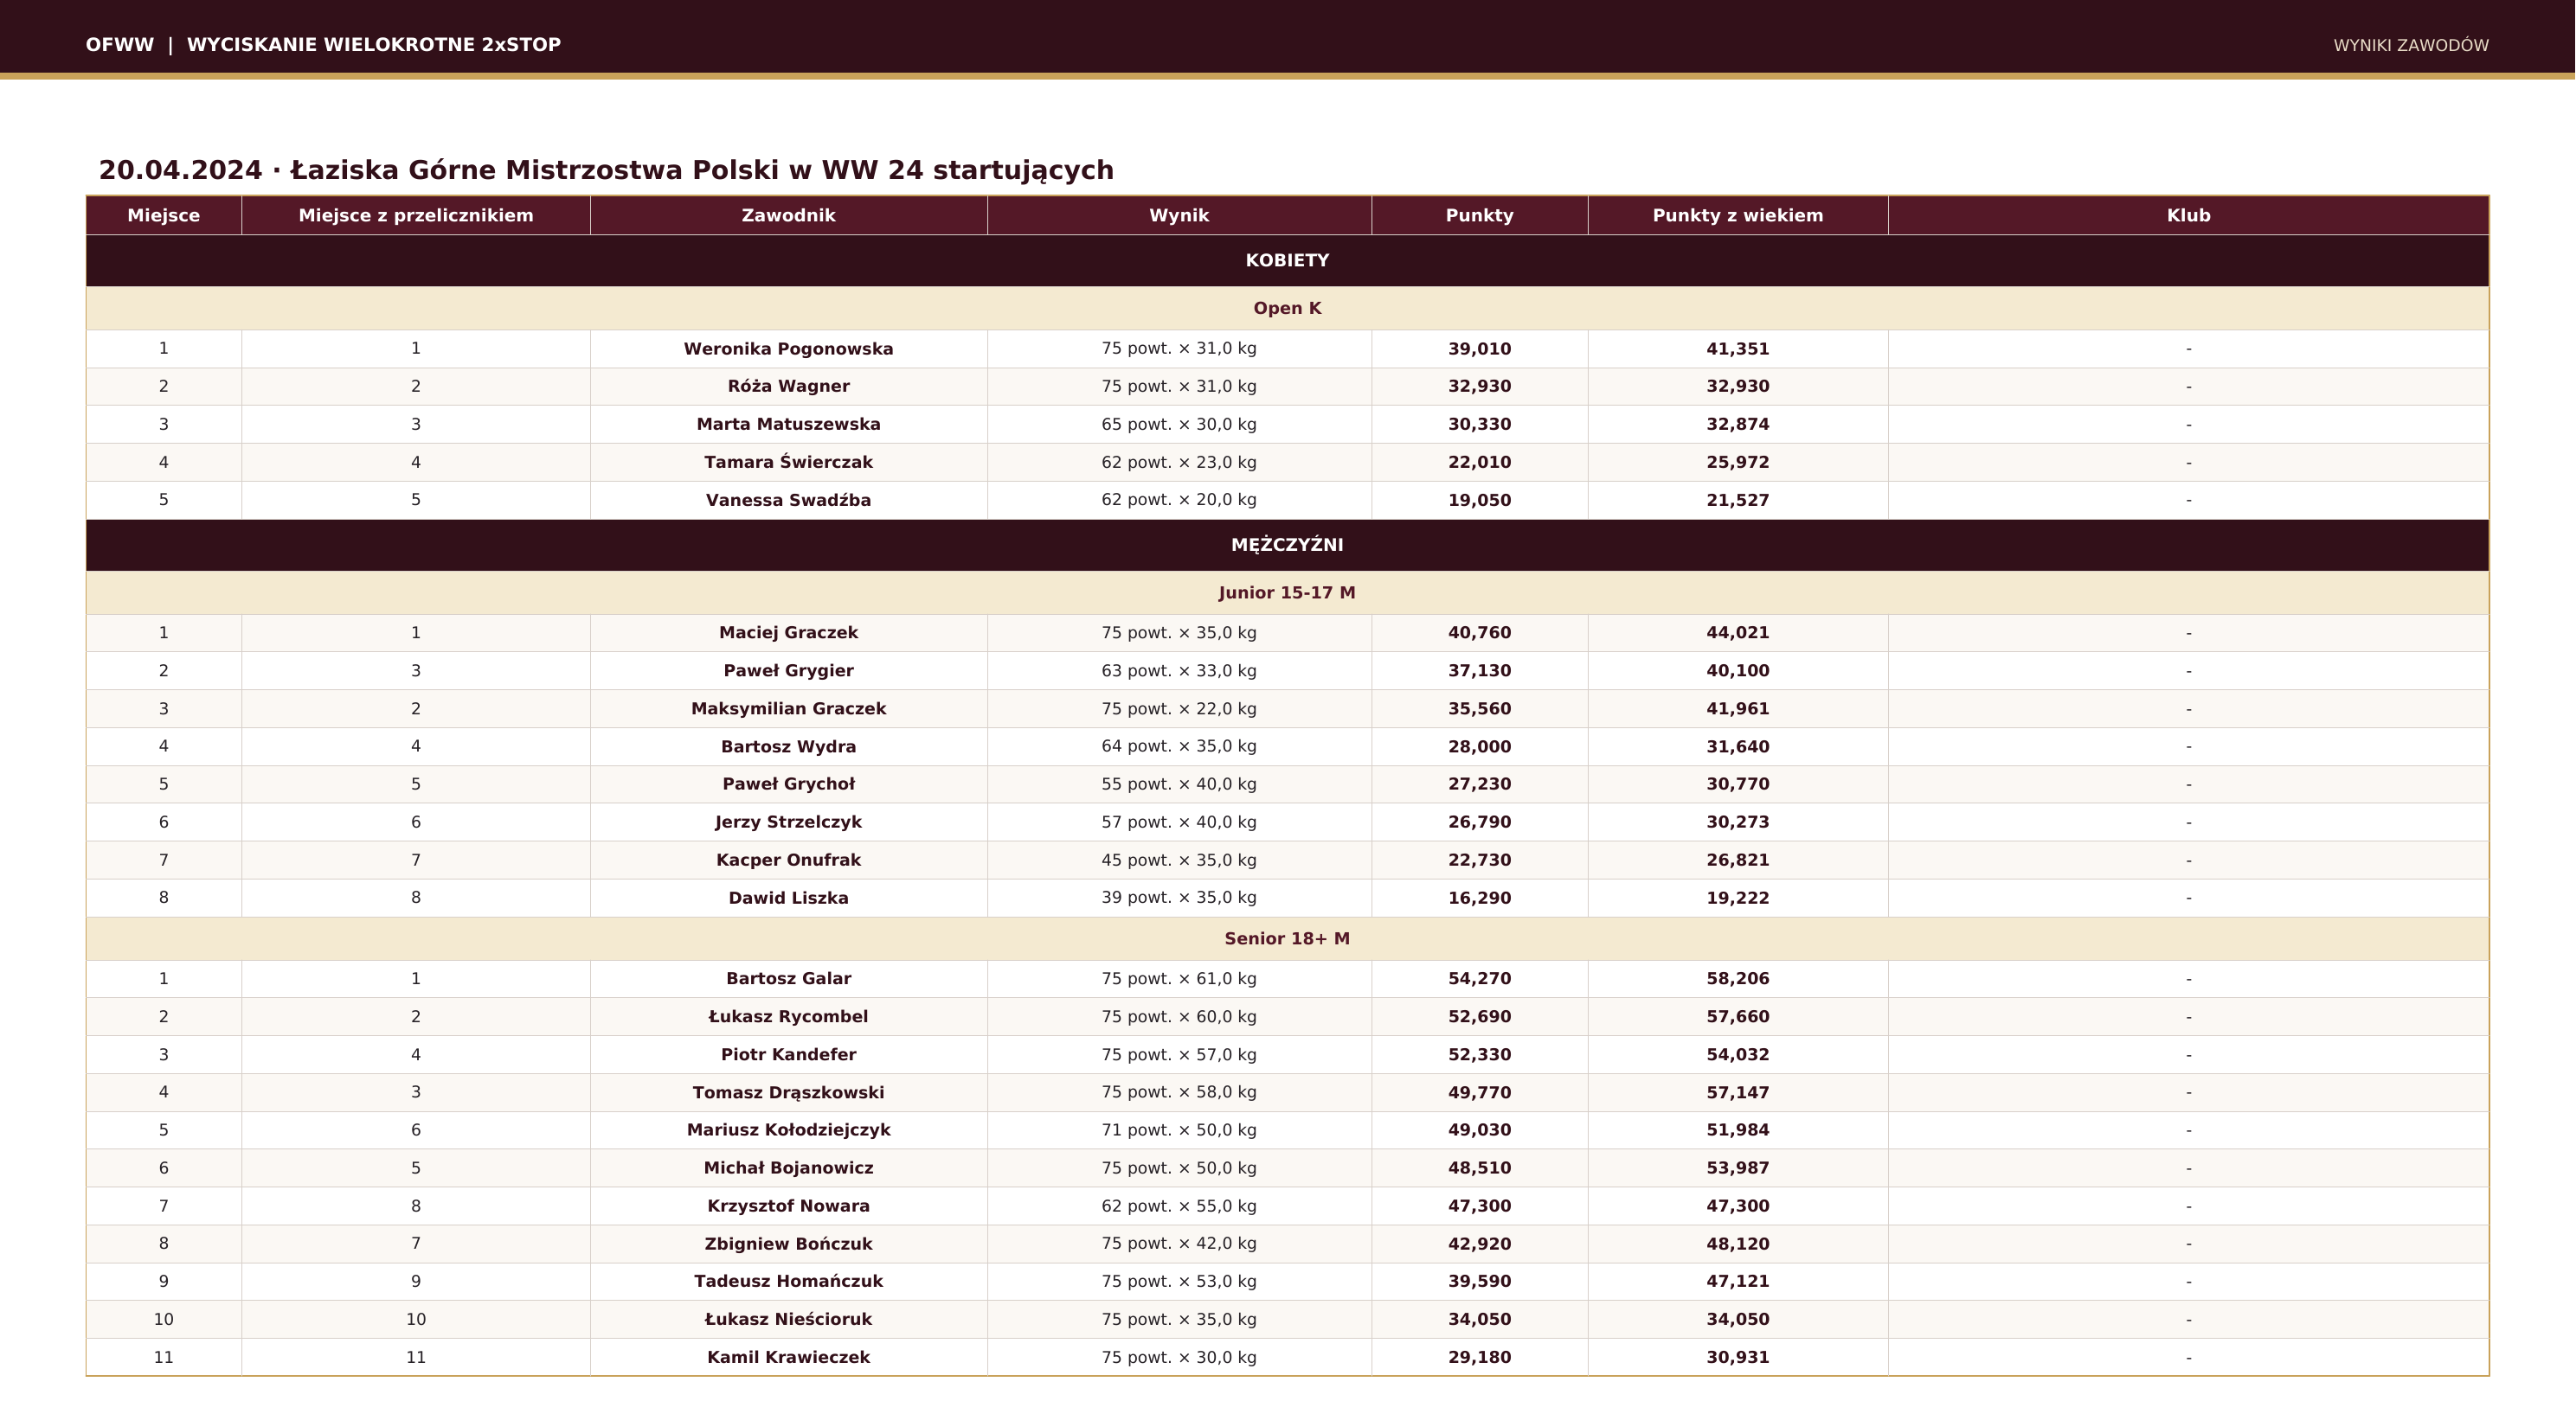Click the Klub column header

2188,216
